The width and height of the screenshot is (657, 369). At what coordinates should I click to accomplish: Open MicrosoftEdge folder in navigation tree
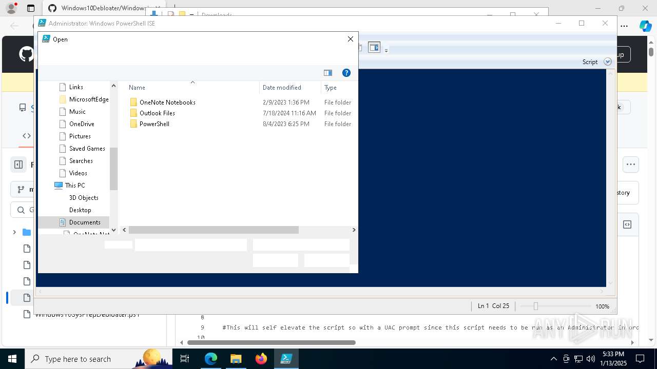(84, 99)
